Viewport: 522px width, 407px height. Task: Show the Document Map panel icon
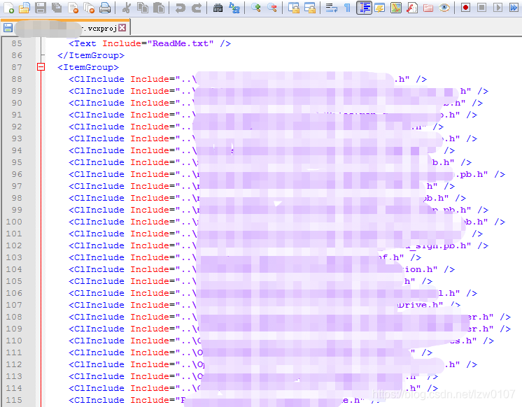pos(396,7)
